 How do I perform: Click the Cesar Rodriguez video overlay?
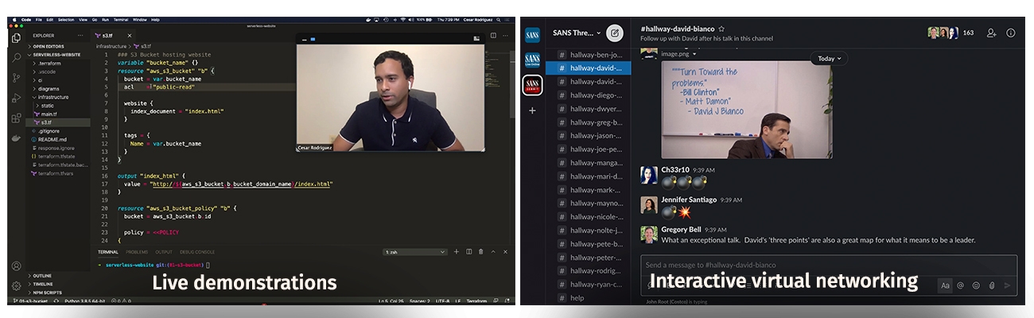[391, 92]
